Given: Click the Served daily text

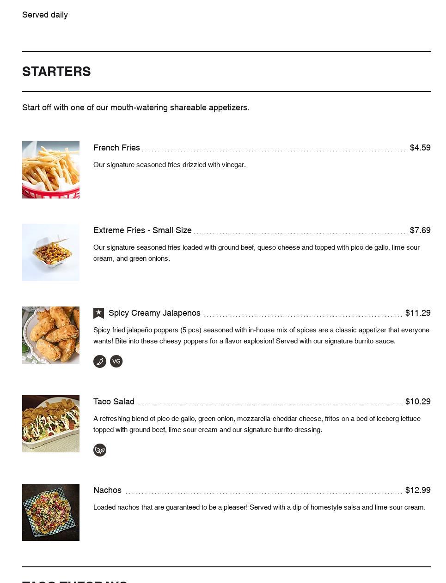Looking at the screenshot, I should pos(45,15).
